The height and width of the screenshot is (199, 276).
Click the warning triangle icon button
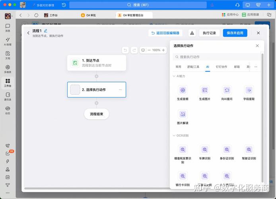click(192, 33)
